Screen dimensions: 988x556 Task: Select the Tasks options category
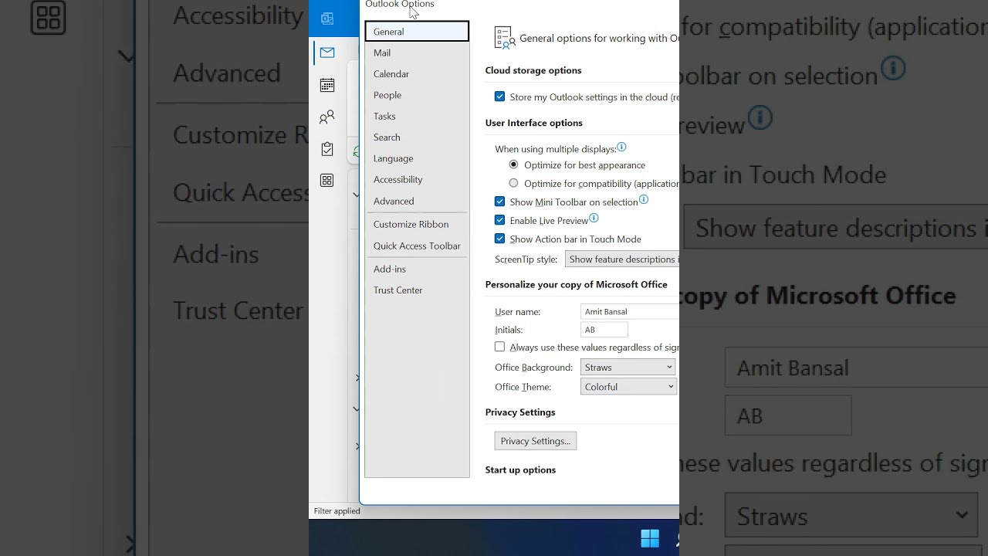point(417,116)
